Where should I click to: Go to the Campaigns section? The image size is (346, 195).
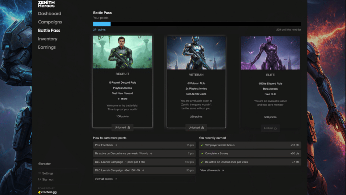click(50, 22)
